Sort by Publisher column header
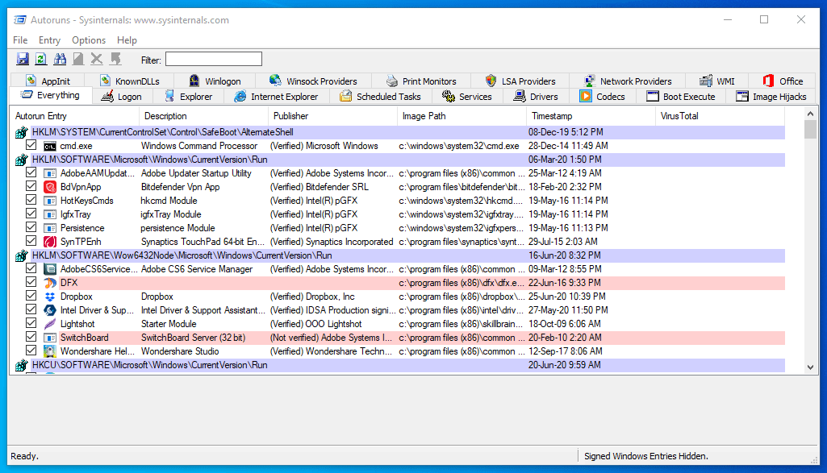 pyautogui.click(x=332, y=116)
